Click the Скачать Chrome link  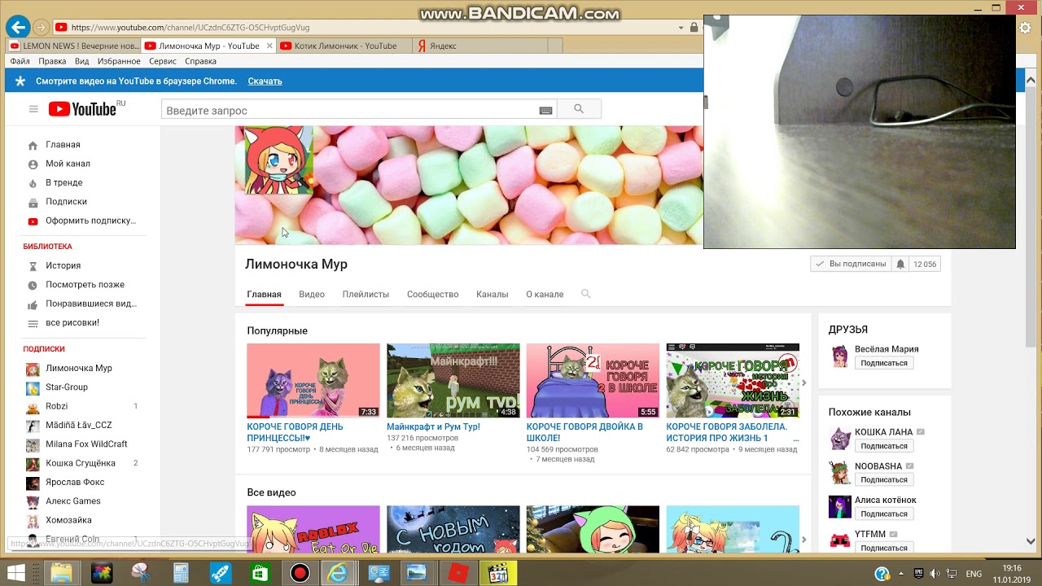[x=265, y=81]
